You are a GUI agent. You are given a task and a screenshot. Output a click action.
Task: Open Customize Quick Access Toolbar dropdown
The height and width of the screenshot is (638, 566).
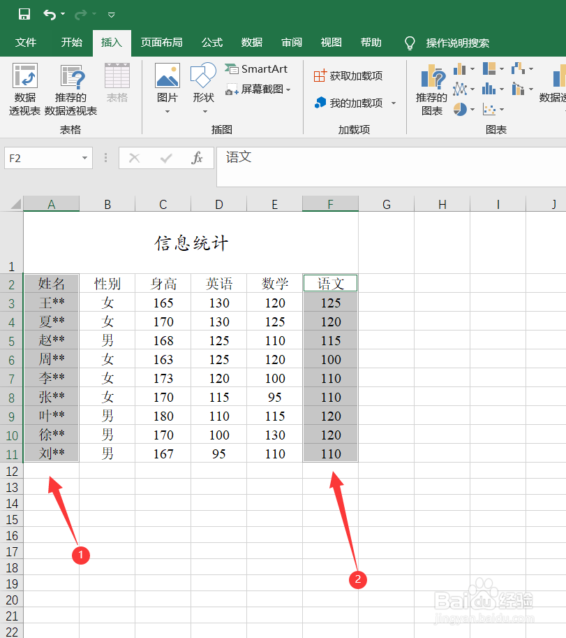[x=112, y=15]
